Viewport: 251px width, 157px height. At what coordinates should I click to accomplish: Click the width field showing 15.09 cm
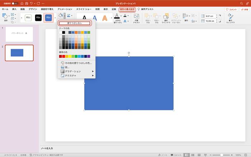(210, 21)
